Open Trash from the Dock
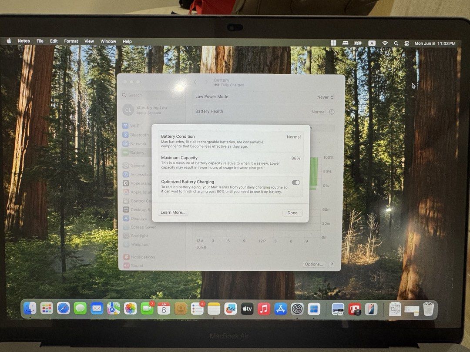470x352 pixels. point(428,309)
